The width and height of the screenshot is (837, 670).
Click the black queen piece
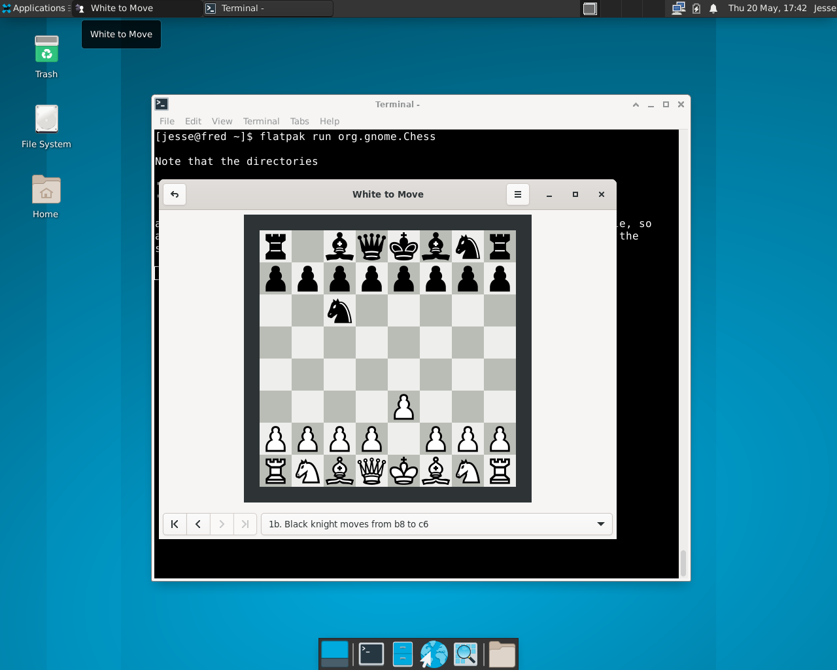coord(372,247)
